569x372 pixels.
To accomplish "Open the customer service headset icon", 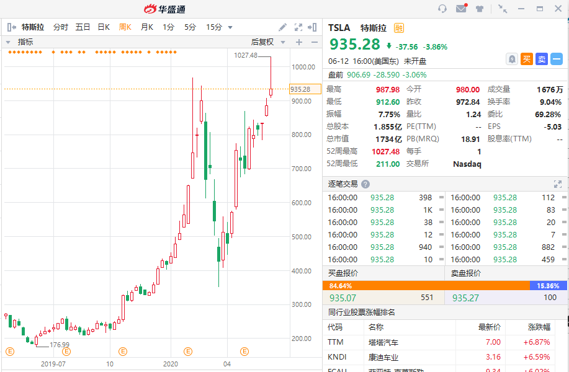I will tap(442, 8).
